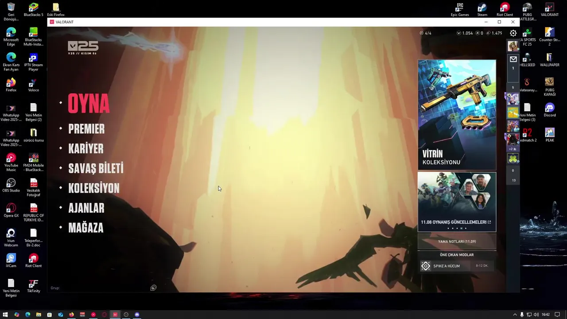Select Discord desktop shortcut
Image resolution: width=567 pixels, height=319 pixels.
549,110
